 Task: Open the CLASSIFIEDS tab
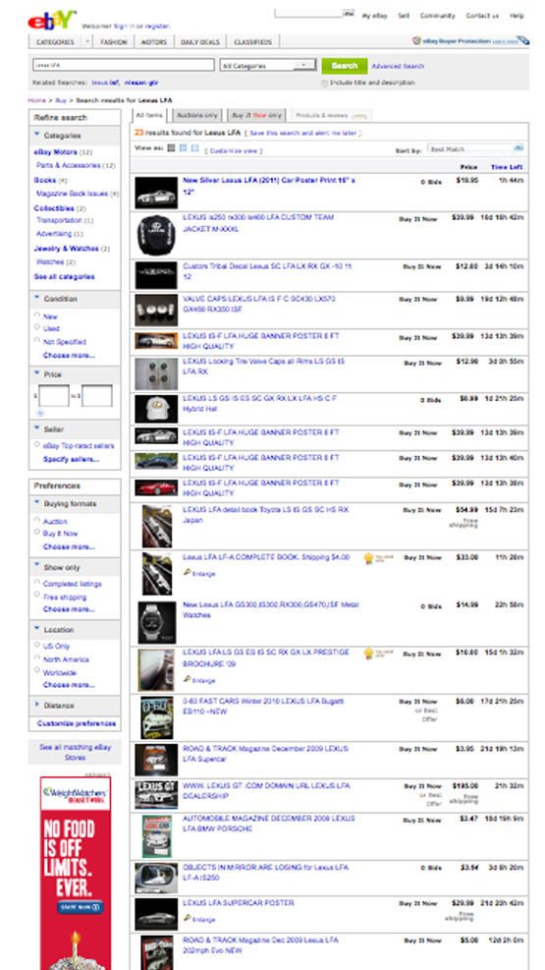point(252,42)
